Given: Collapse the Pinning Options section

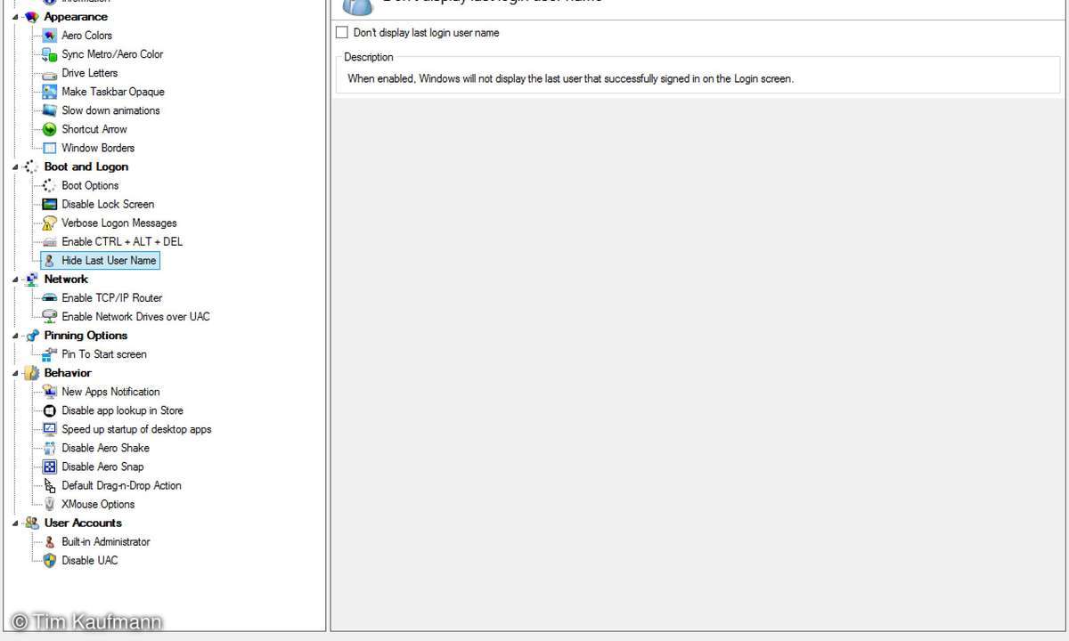Looking at the screenshot, I should coord(16,336).
